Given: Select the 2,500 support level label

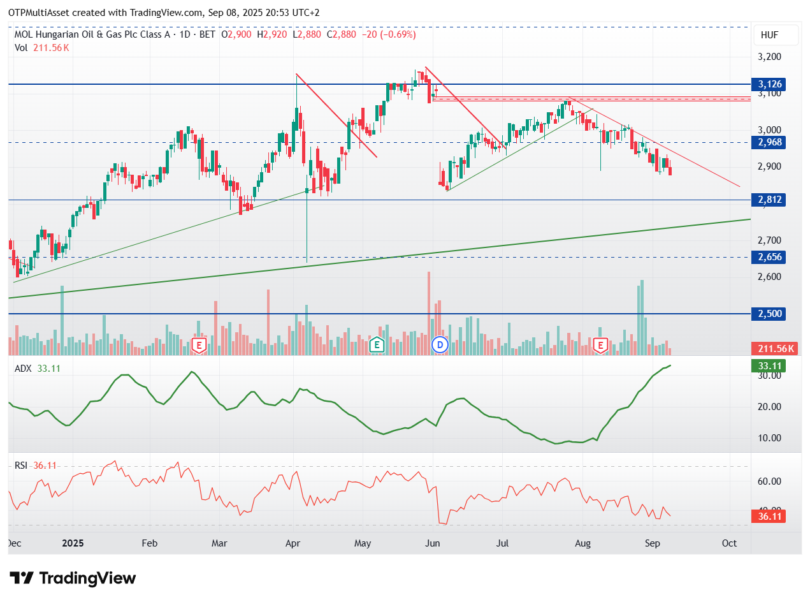Looking at the screenshot, I should [x=768, y=314].
